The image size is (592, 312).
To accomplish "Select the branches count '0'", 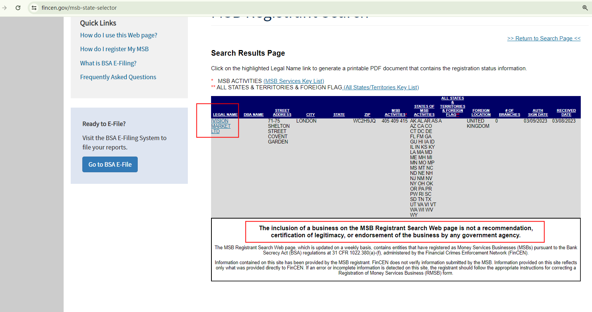I will tap(497, 121).
